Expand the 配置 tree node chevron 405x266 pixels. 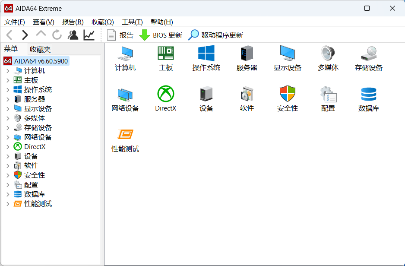tap(8, 185)
